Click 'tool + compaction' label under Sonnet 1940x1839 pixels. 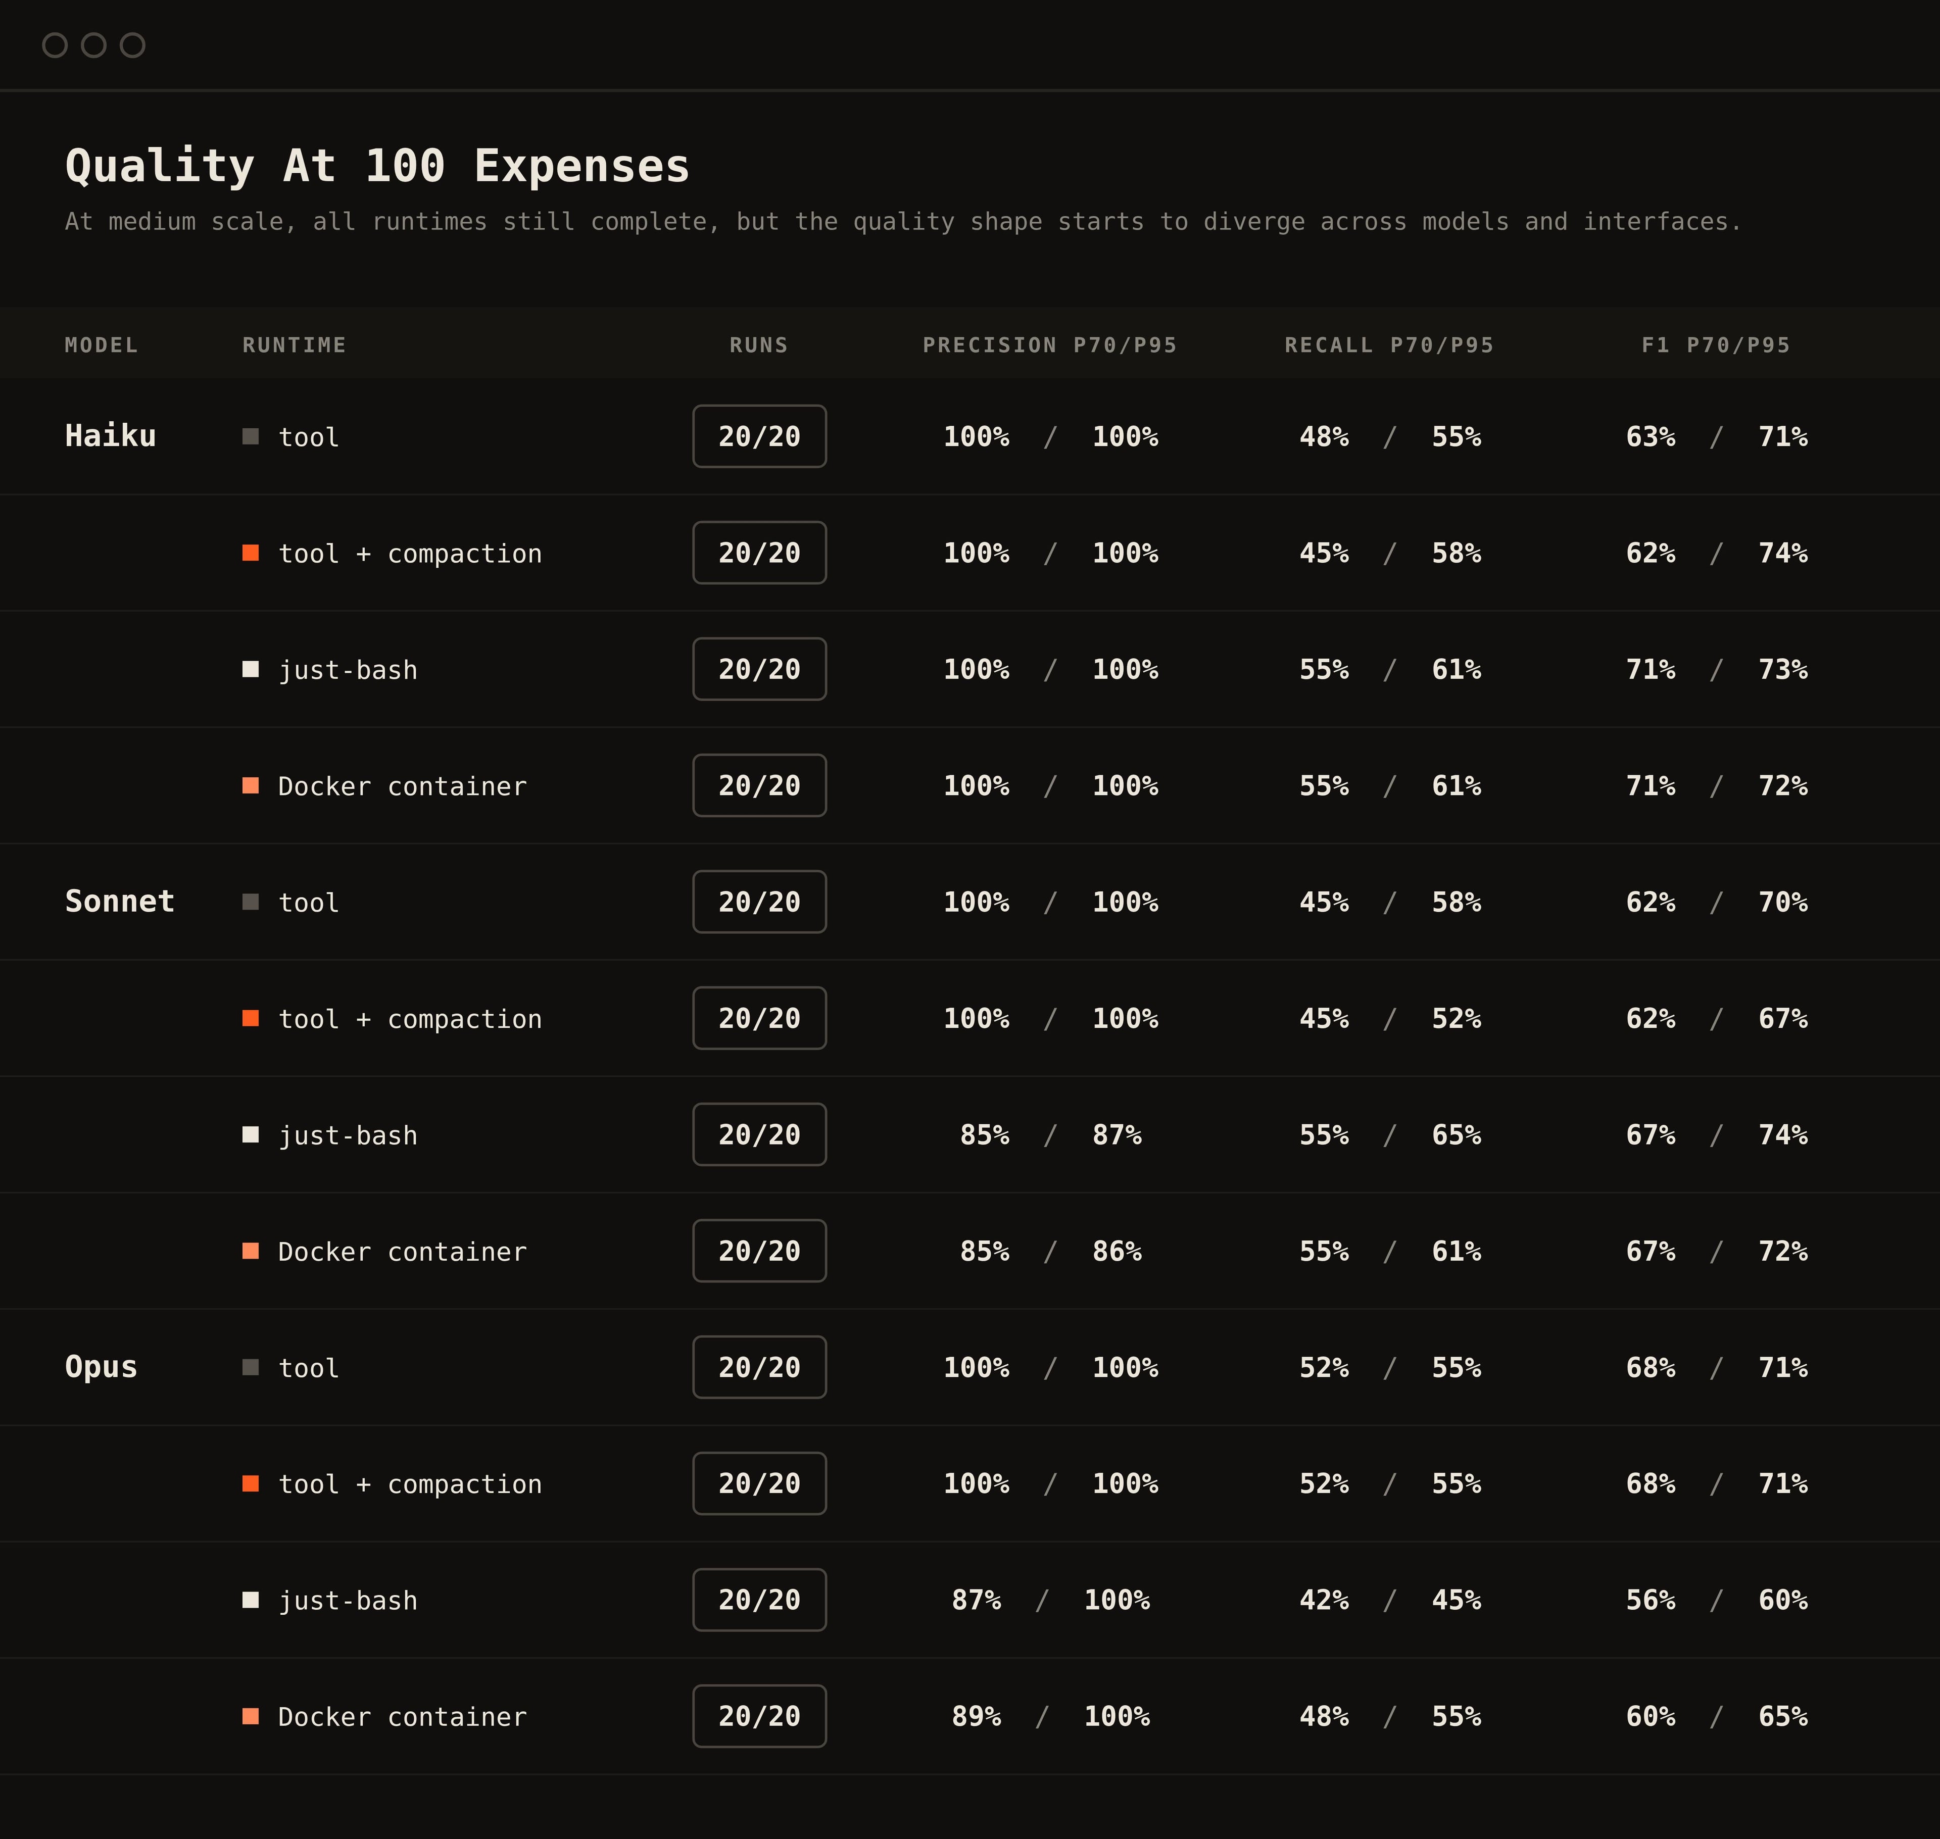(410, 1019)
